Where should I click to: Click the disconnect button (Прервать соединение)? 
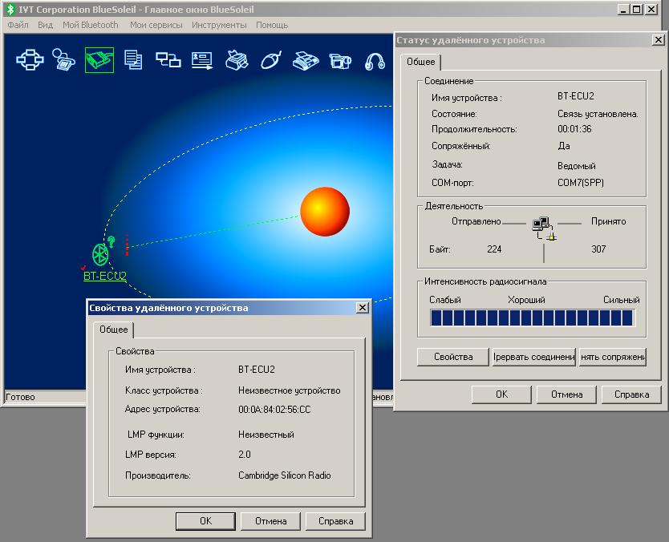tap(534, 357)
